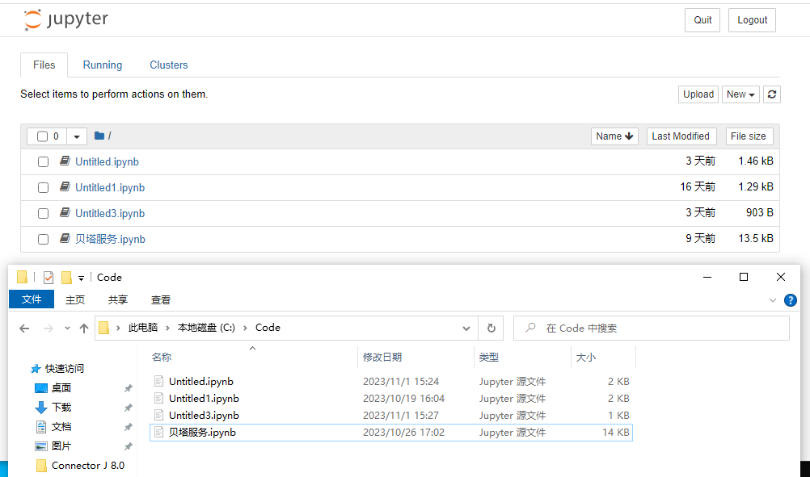810x477 pixels.
Task: Open the 查看 ribbon tab
Action: 160,299
